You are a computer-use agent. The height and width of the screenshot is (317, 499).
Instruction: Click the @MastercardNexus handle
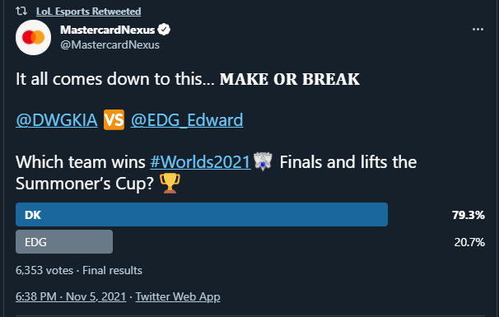(x=110, y=45)
